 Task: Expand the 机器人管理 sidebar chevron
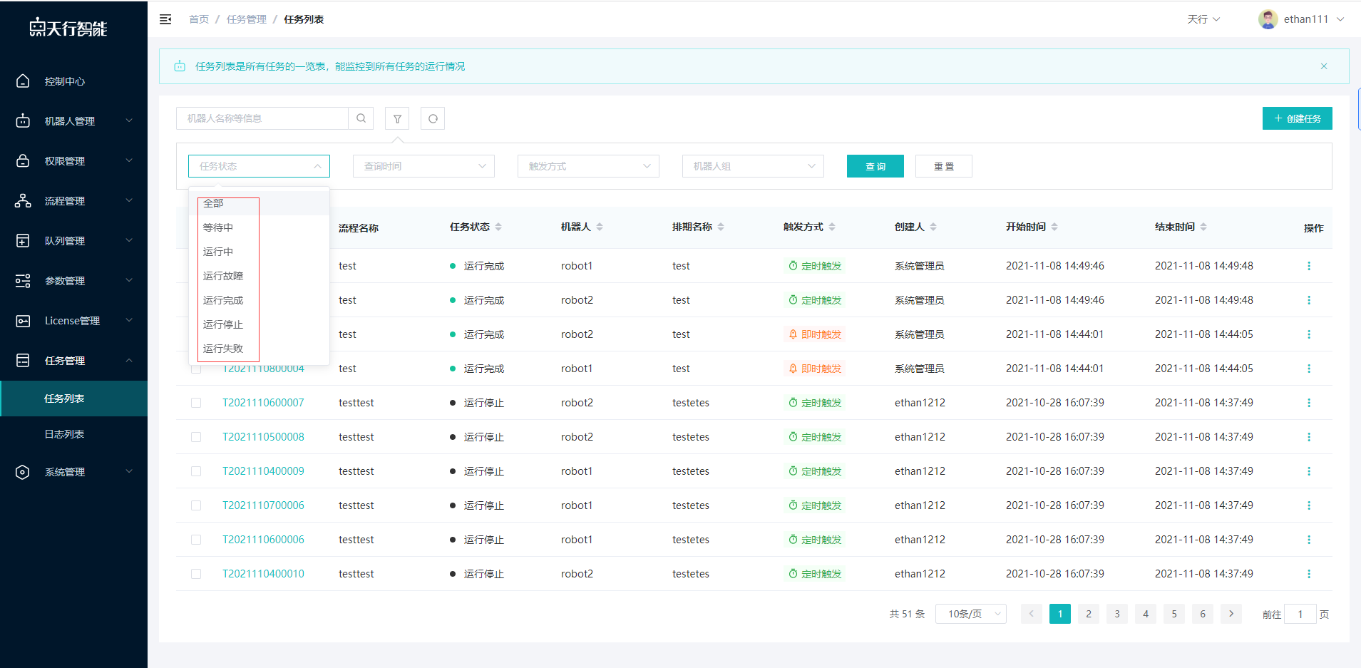click(x=129, y=120)
